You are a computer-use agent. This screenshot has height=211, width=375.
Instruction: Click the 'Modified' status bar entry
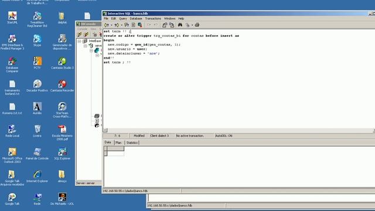point(139,135)
